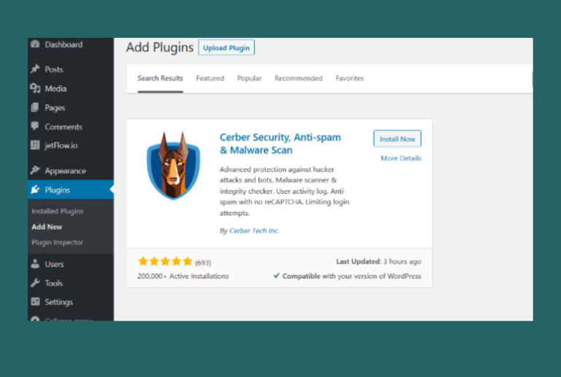Install the Cerber Security plugin now
The height and width of the screenshot is (377, 561).
(397, 139)
